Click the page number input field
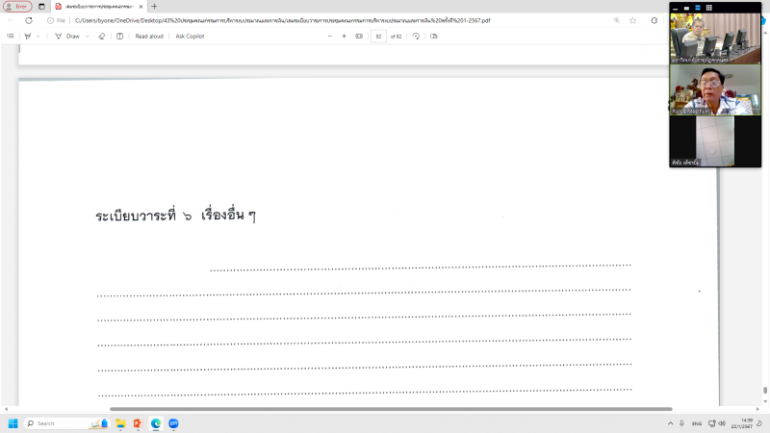The width and height of the screenshot is (770, 433). click(378, 36)
